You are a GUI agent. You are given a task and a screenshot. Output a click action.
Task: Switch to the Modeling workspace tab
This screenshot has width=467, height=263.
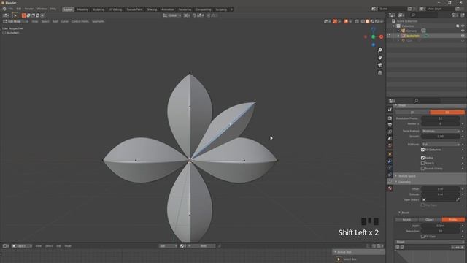tap(82, 9)
